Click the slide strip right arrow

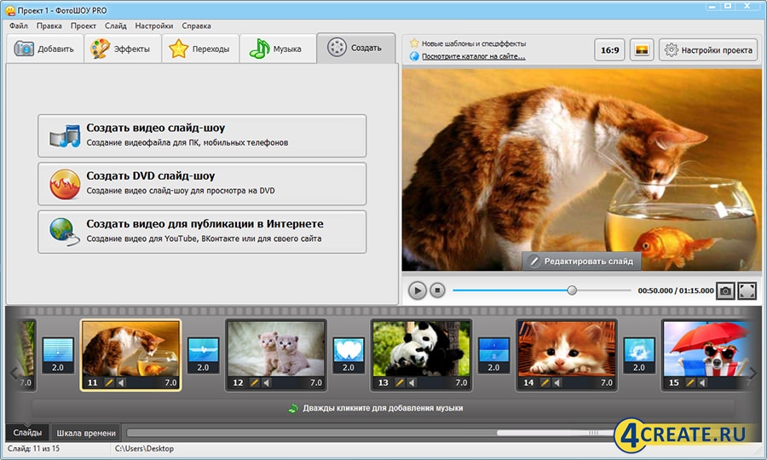tap(753, 373)
